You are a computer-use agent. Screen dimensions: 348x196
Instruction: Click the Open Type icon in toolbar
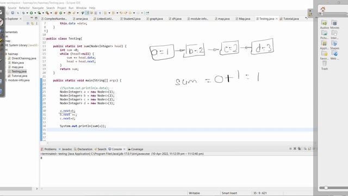[69, 13]
